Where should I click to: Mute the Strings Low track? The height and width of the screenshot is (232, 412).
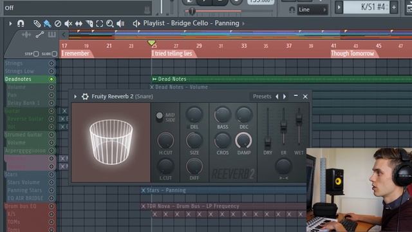click(51, 72)
